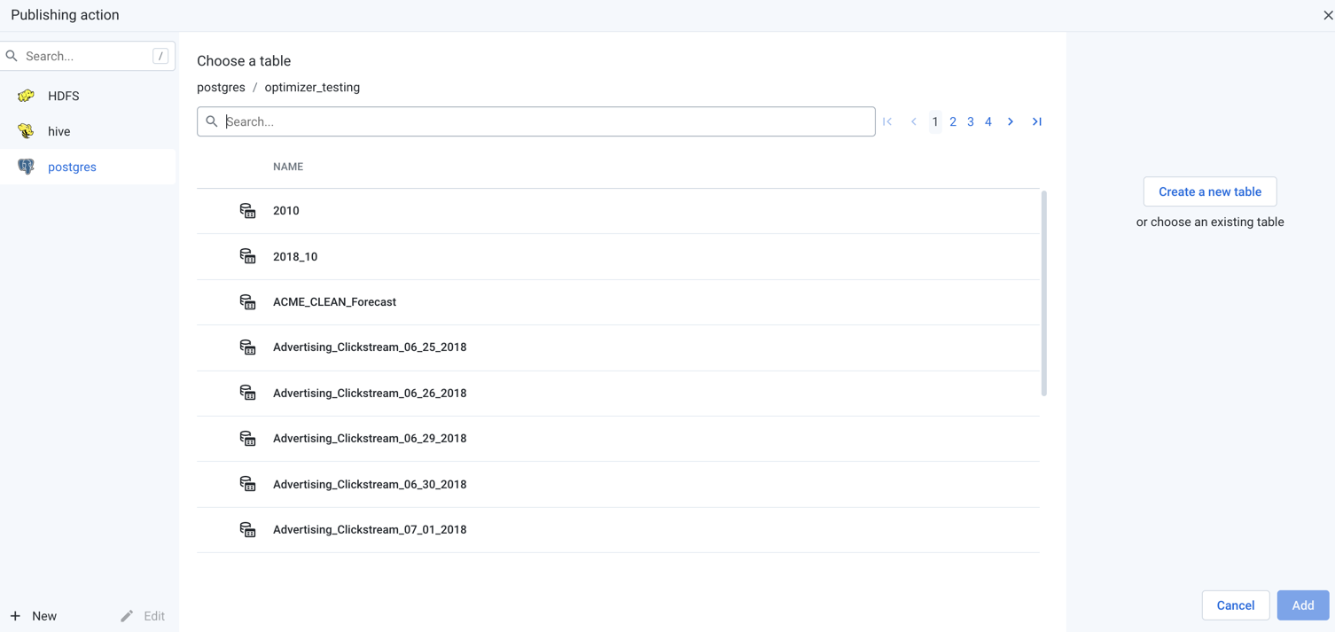Close the Publishing action dialog

(x=1327, y=15)
